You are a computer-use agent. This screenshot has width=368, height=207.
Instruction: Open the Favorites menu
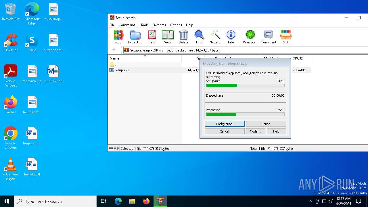pos(159,25)
